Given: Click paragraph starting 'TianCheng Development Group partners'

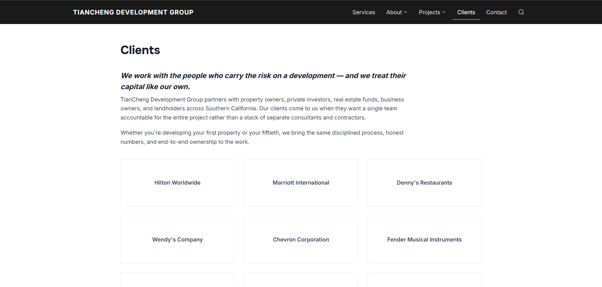Looking at the screenshot, I should click(x=262, y=108).
